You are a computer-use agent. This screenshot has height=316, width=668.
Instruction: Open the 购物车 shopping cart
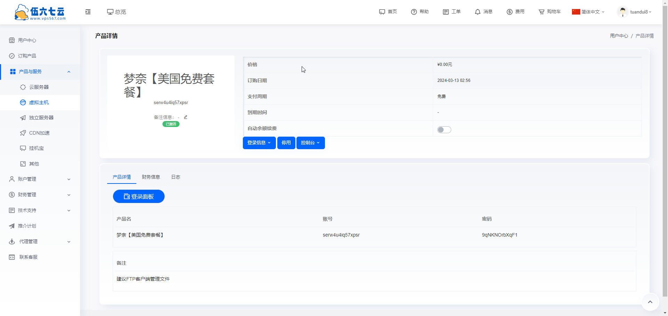coord(549,11)
